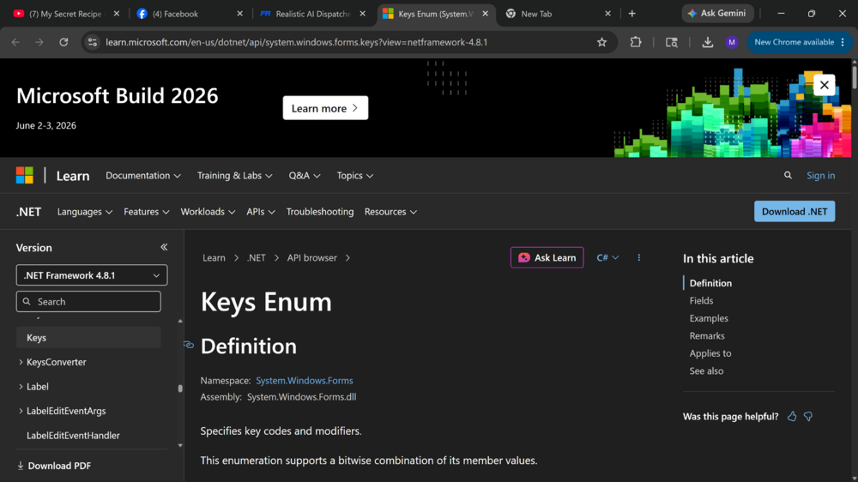
Task: Click the Sign in link
Action: coord(820,176)
